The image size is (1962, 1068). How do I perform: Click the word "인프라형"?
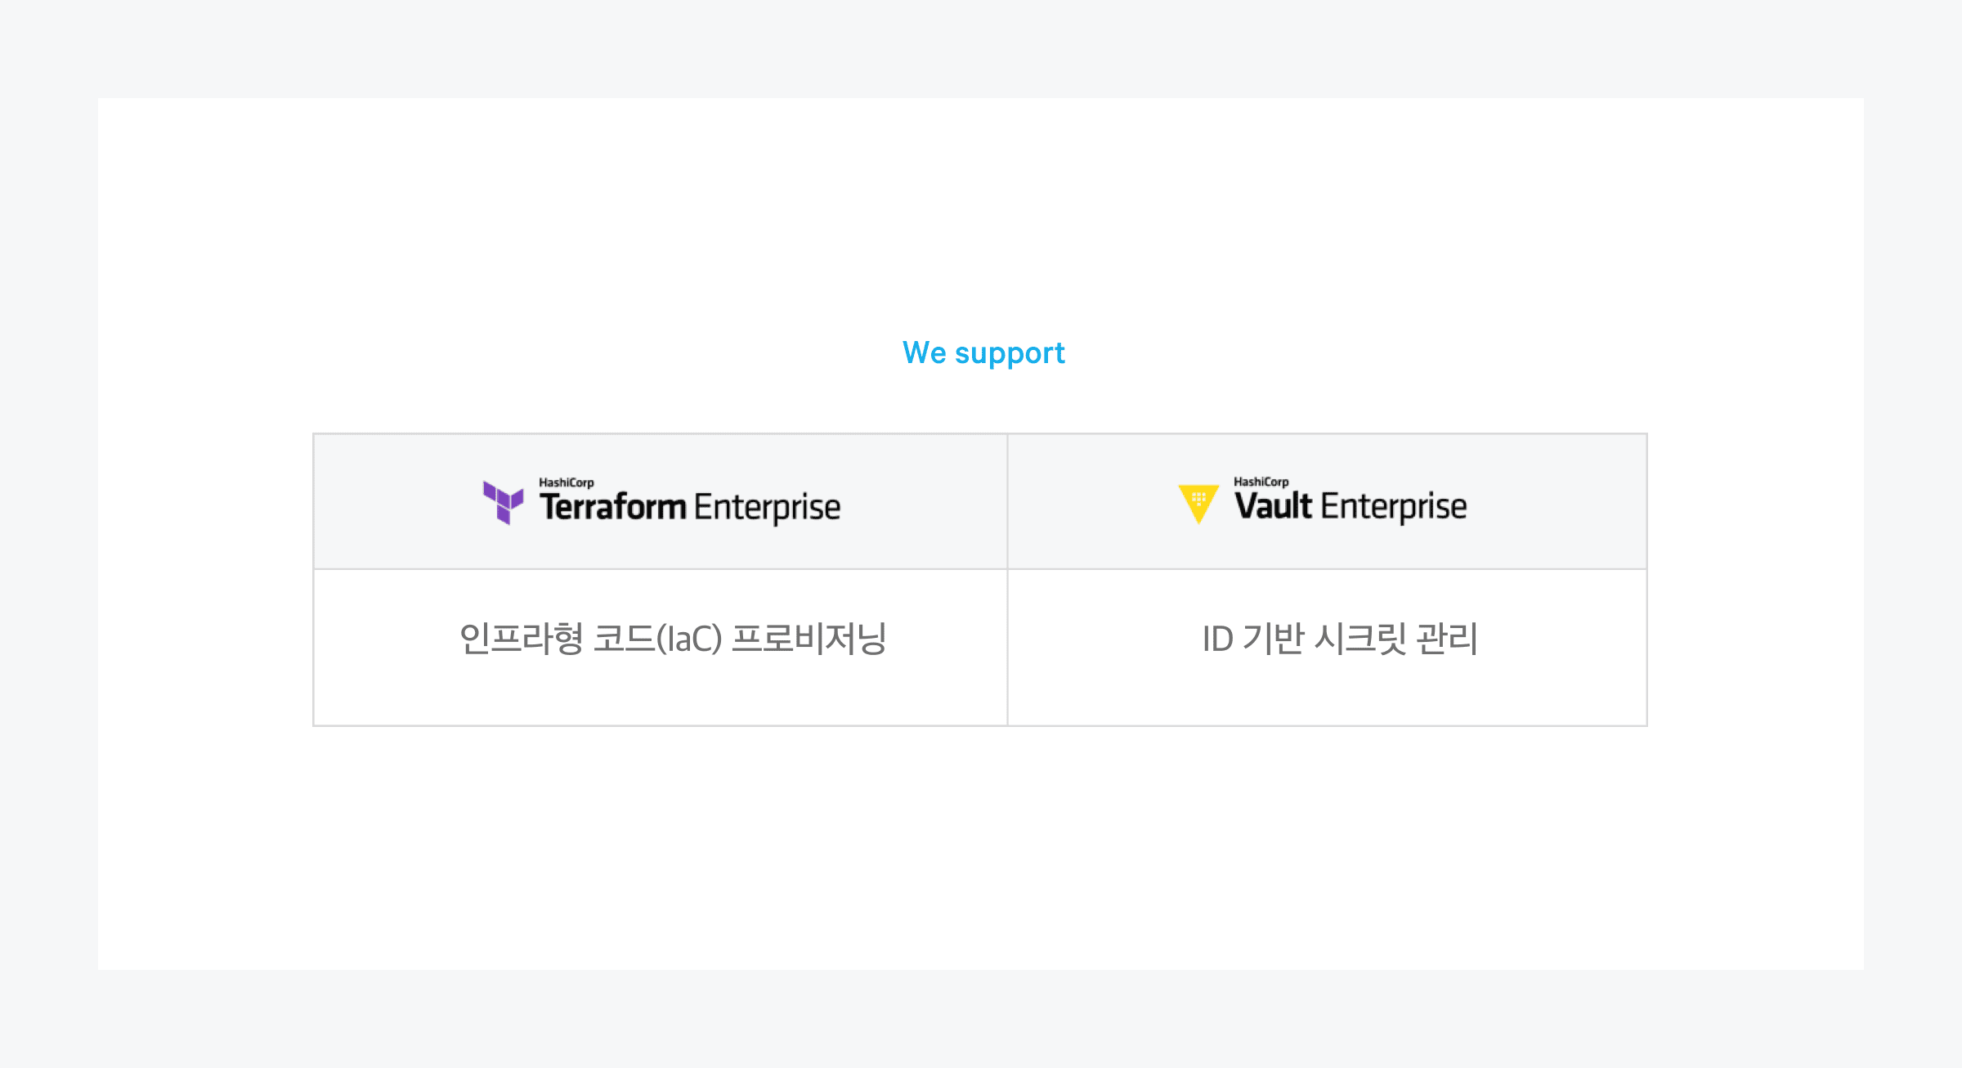[x=522, y=639]
